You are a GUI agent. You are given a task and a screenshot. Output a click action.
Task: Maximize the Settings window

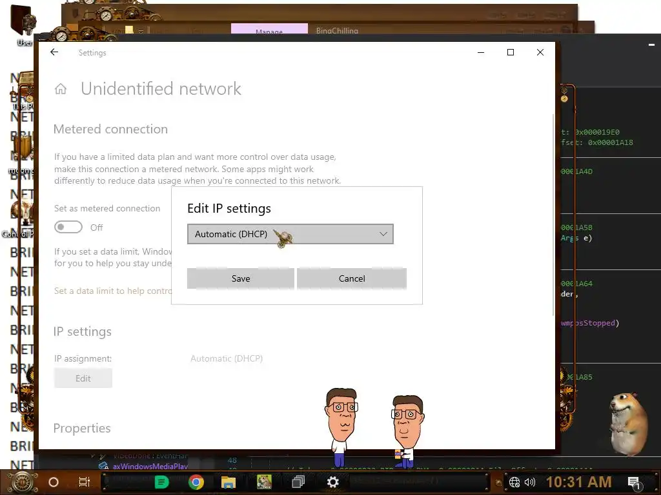(511, 52)
